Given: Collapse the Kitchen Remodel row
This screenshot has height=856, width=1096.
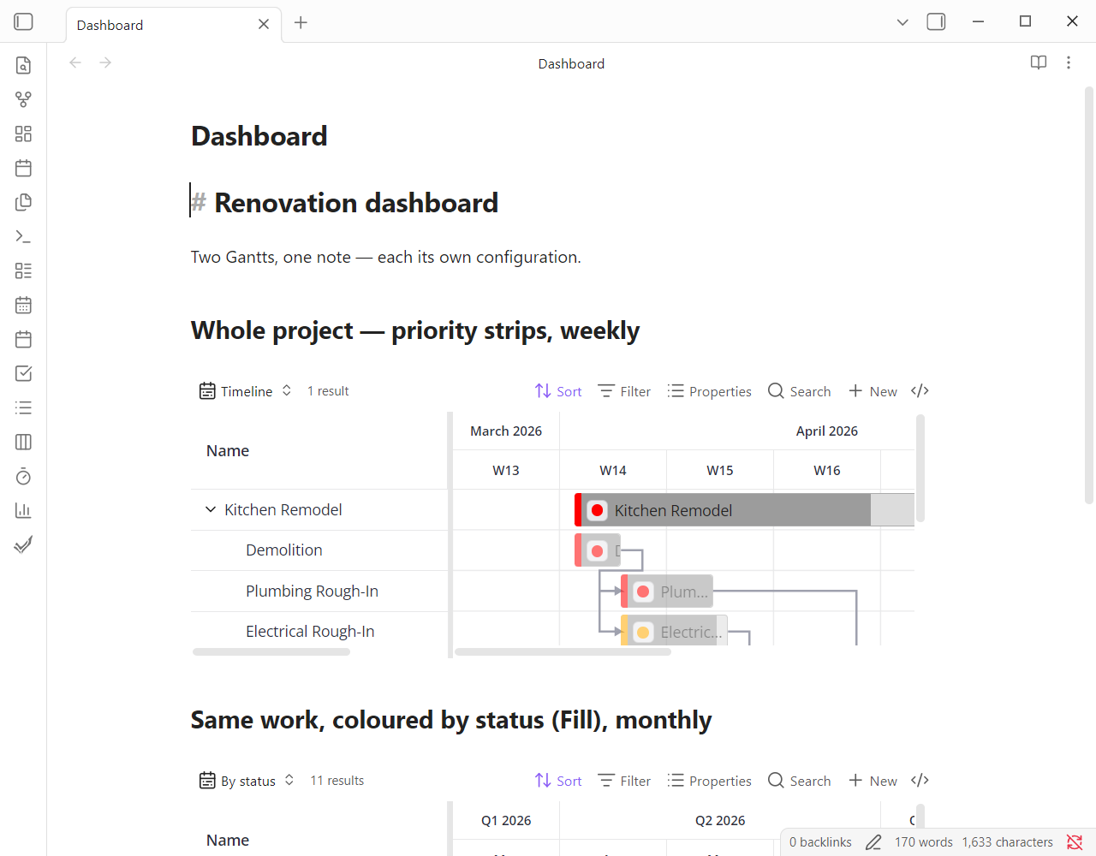Looking at the screenshot, I should [x=211, y=509].
